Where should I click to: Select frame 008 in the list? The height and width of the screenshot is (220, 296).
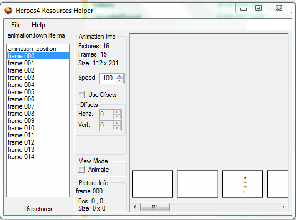tap(38, 114)
